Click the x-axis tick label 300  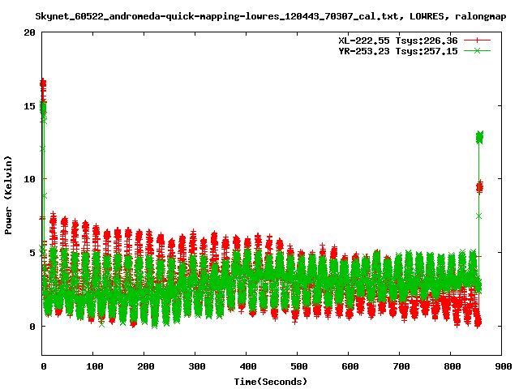click(x=197, y=366)
